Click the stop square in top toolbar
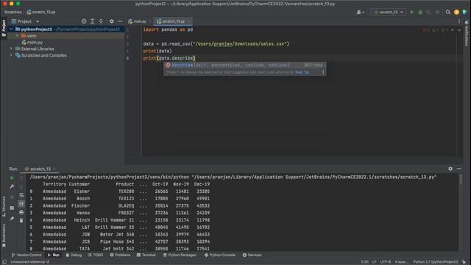This screenshot has width=471, height=265. click(437, 13)
